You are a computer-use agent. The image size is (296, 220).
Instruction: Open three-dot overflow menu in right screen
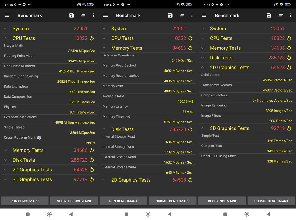click(291, 15)
